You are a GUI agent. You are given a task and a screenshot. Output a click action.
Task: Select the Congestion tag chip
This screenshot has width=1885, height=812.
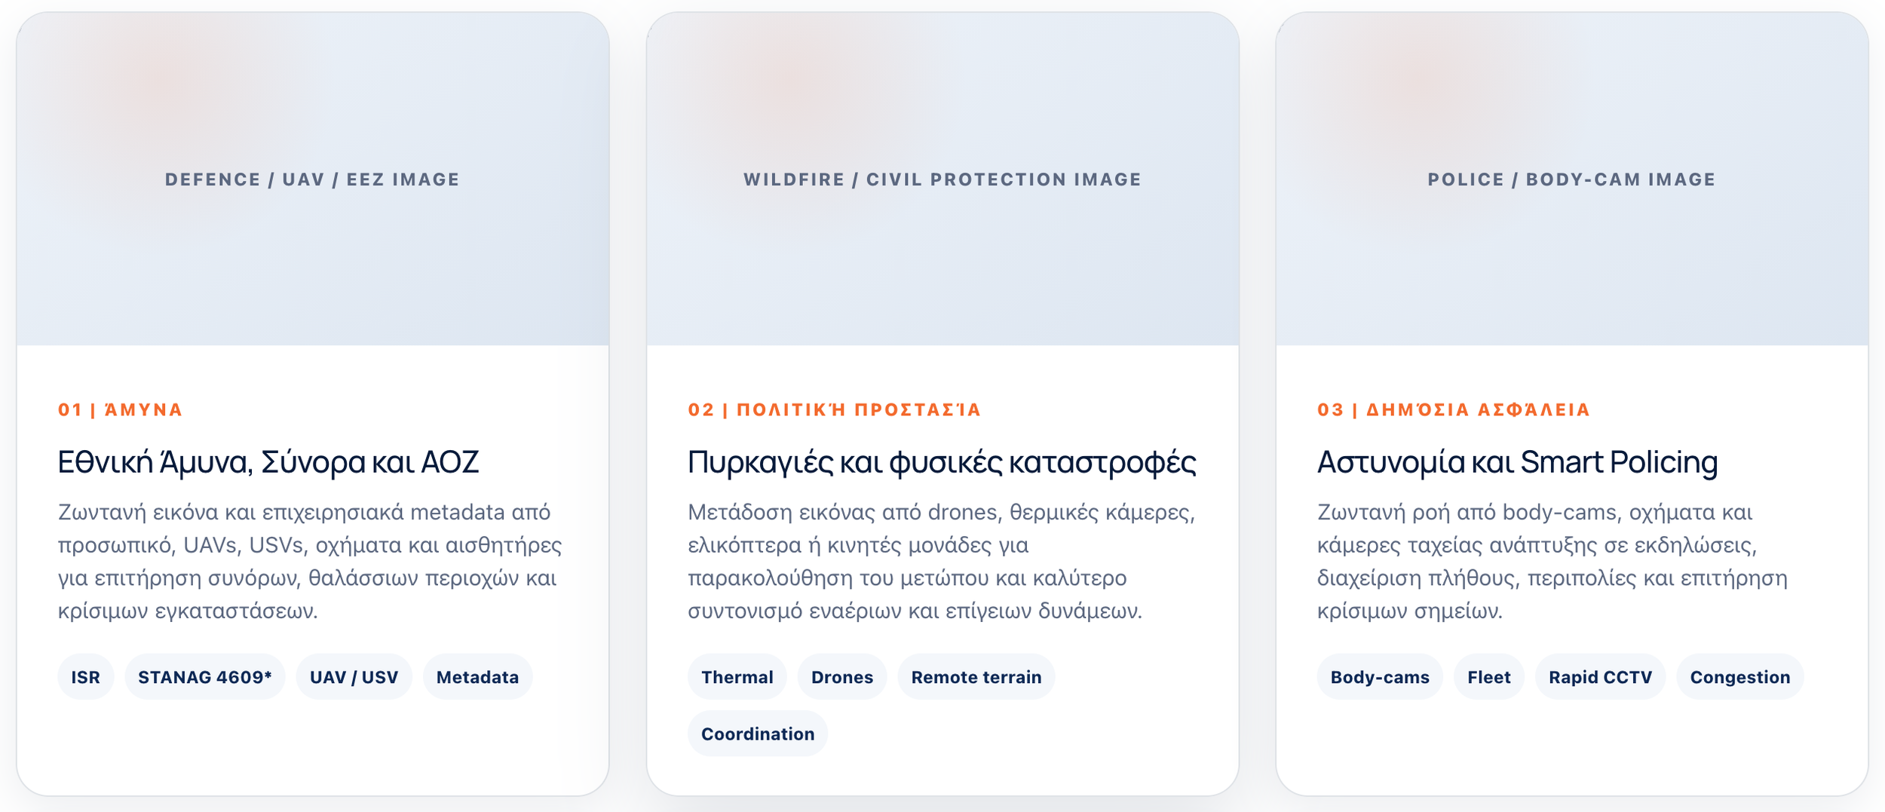1739,677
